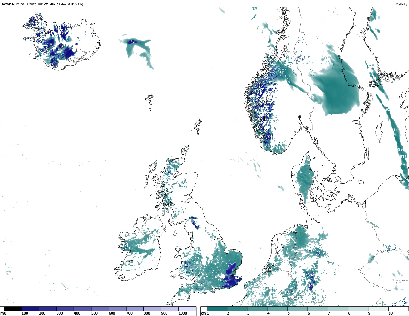Click the '500' tick label on metre scale
This screenshot has width=409, height=316.
(94, 314)
